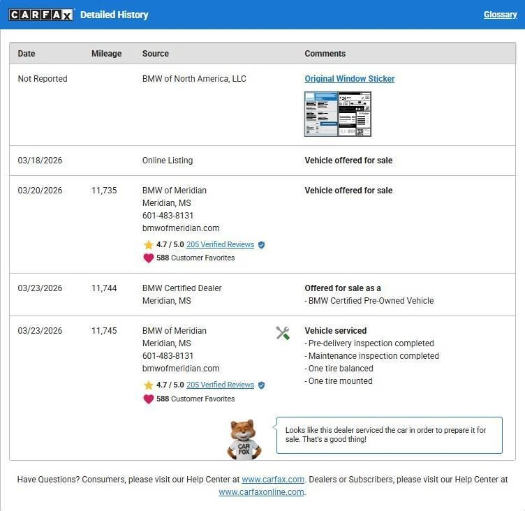
Task: Click the star rating icon in Vehicle serviced entry
Action: tap(148, 385)
